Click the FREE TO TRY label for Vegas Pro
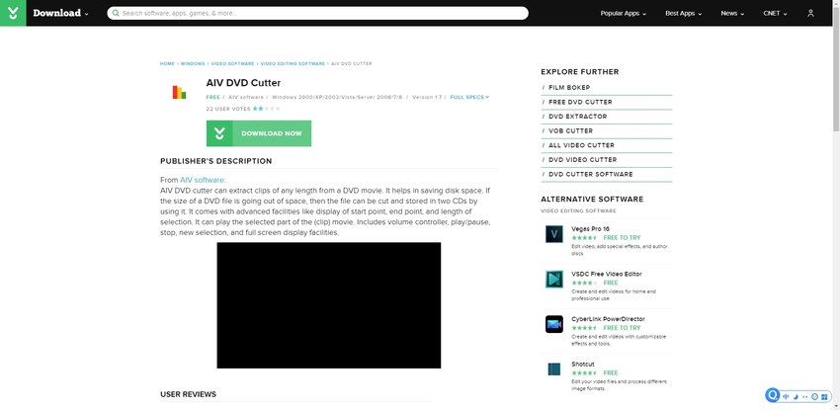The image size is (840, 410). 622,238
